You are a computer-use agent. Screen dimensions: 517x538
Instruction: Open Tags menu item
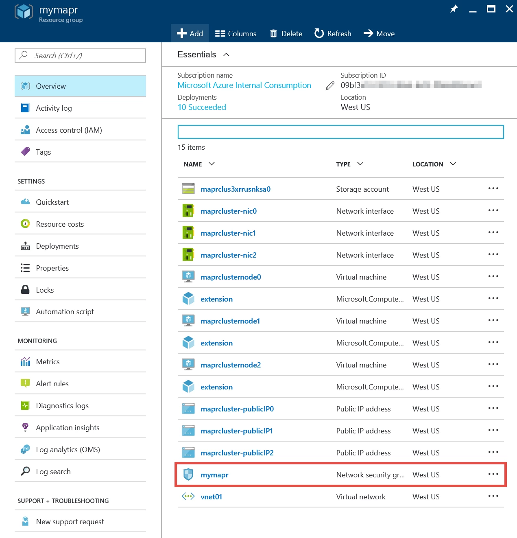point(81,152)
